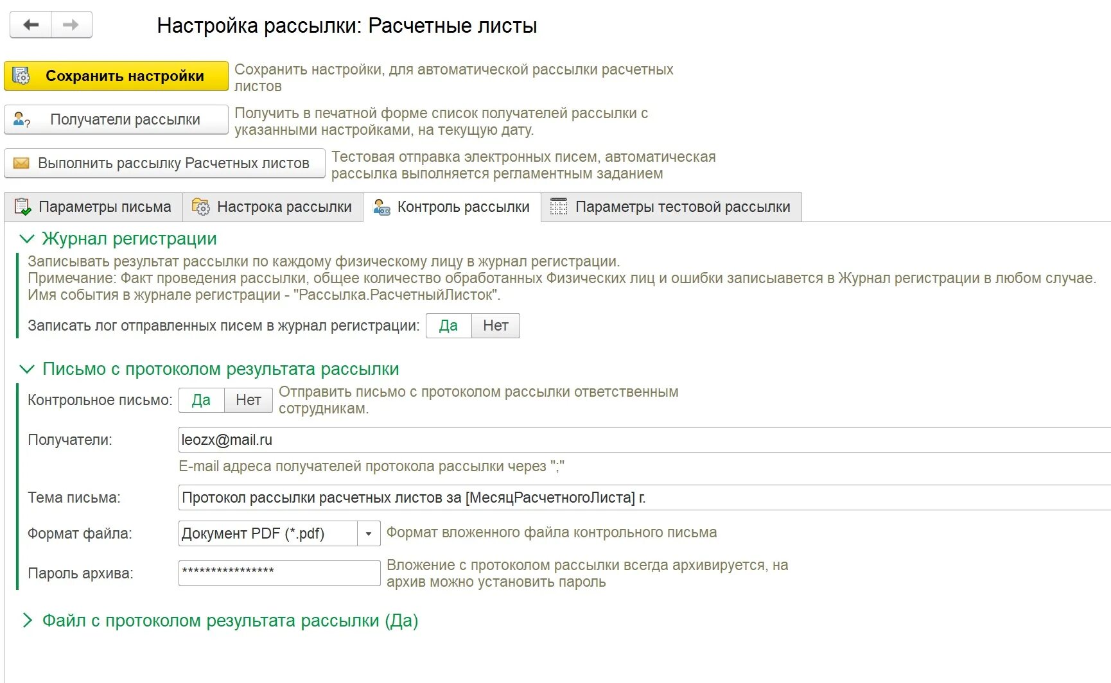The image size is (1111, 683).
Task: Click hint text E-mail адреса получателей протокола
Action: pyautogui.click(x=371, y=466)
